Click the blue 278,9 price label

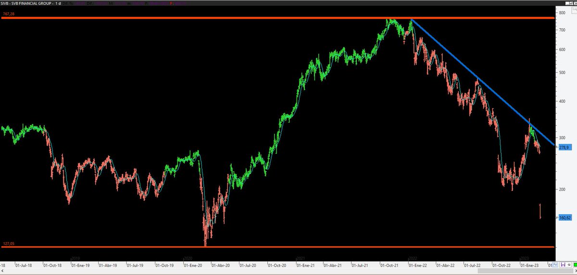[565, 148]
